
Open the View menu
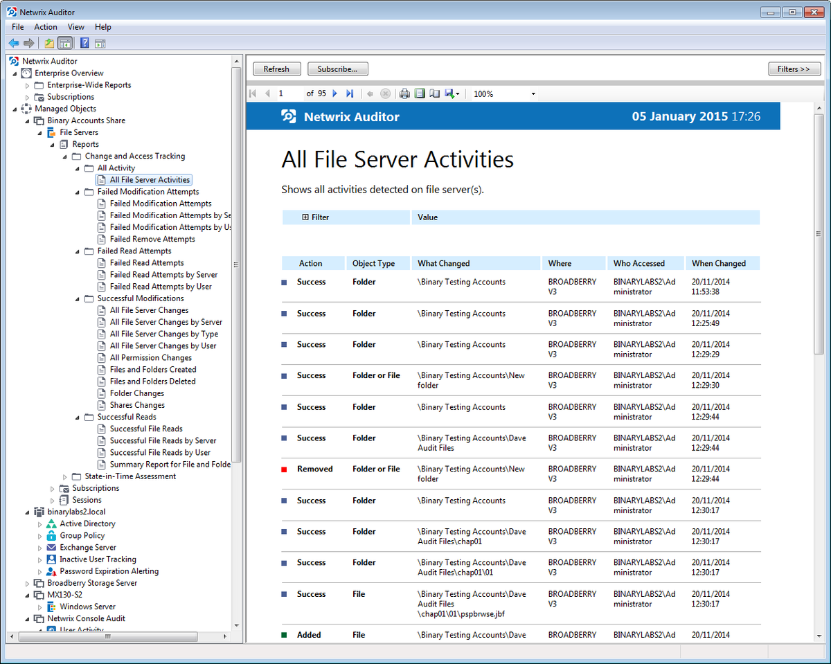76,27
